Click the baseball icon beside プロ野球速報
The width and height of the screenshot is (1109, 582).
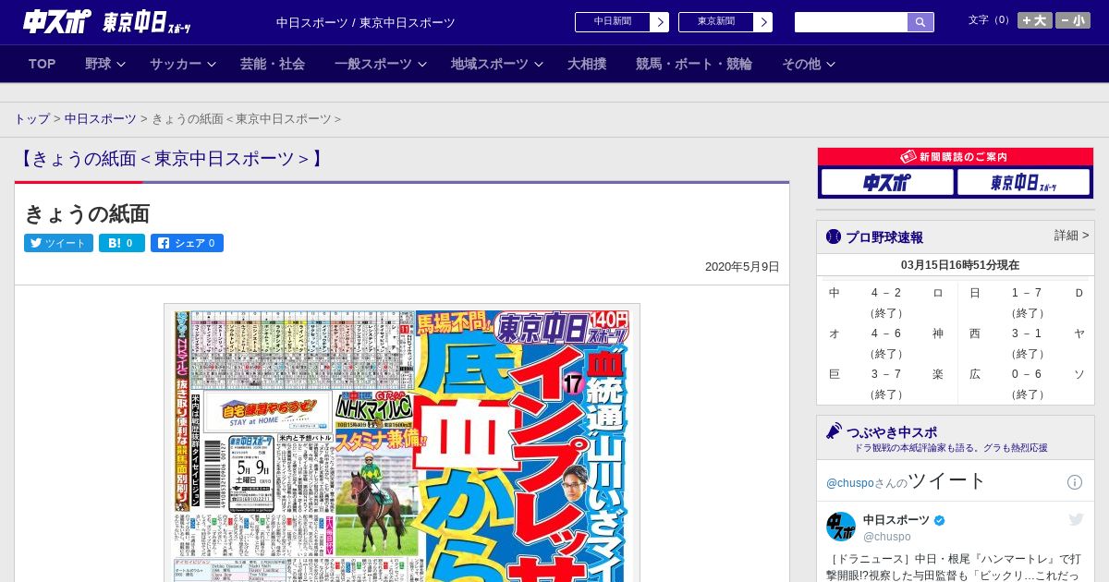pyautogui.click(x=834, y=237)
